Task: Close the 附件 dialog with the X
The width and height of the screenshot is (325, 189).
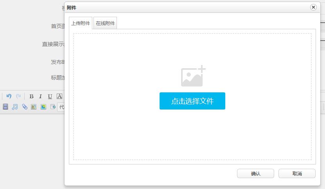Action: [x=313, y=7]
